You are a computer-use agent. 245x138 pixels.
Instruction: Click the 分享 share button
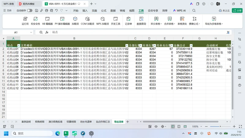[x=237, y=10]
